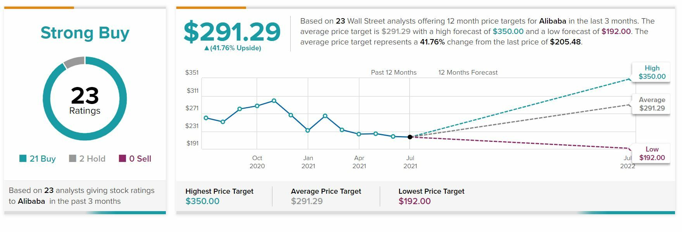Click the High $350.00 forecast tag
Screen dimensions: 682x232
tap(652, 72)
